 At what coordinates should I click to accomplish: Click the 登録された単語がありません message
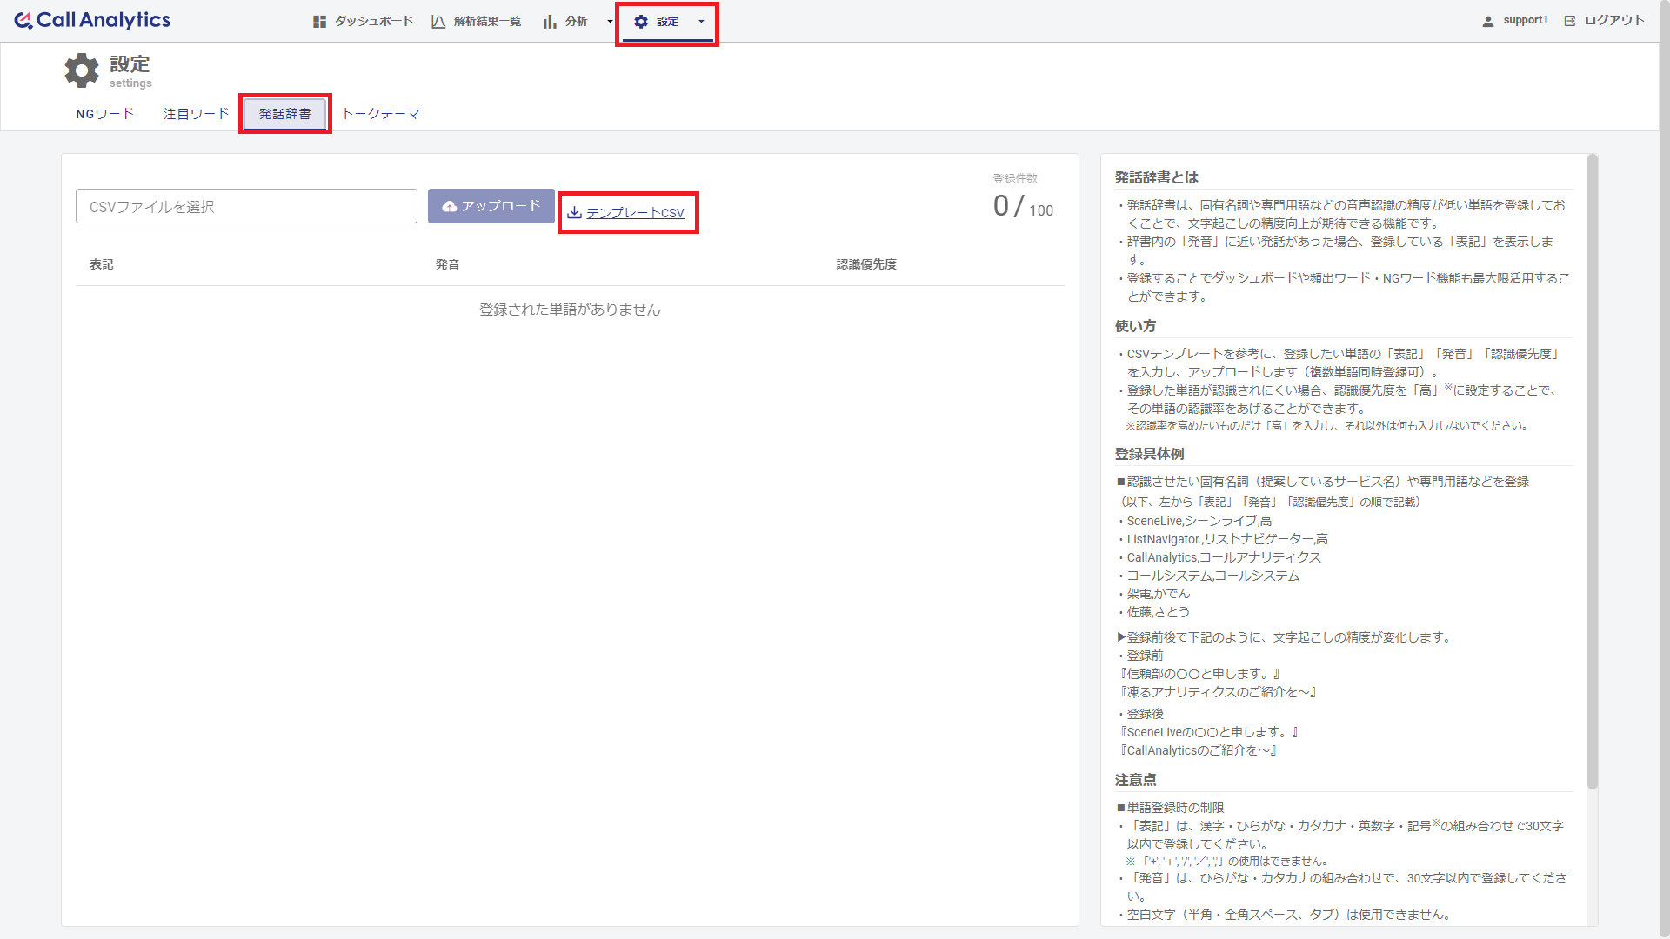[570, 310]
